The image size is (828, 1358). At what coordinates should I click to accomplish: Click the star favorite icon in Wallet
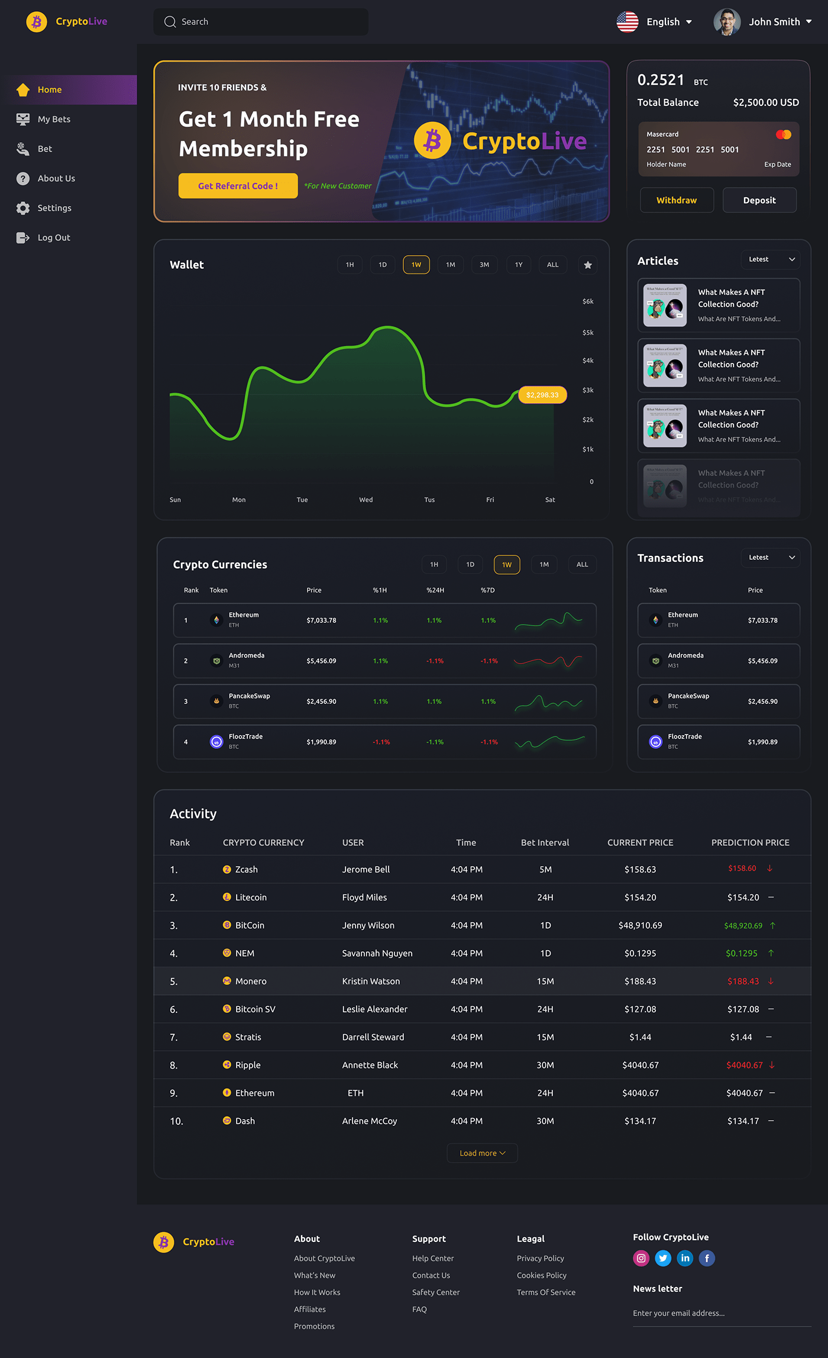click(x=588, y=265)
